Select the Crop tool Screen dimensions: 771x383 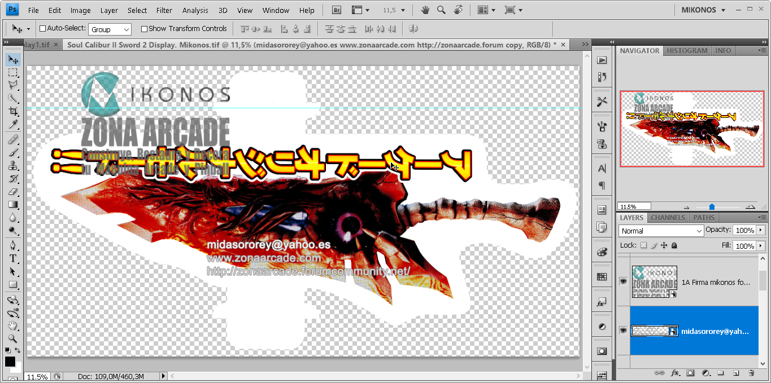tap(12, 112)
